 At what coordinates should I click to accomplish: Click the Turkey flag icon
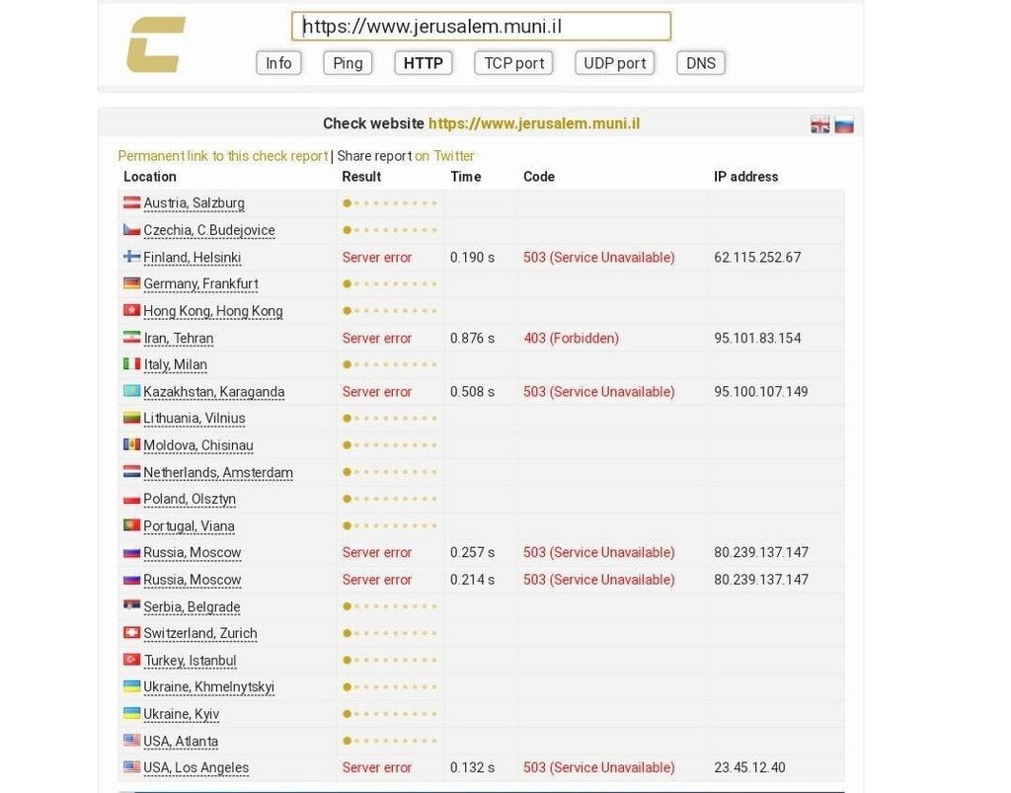(x=131, y=660)
